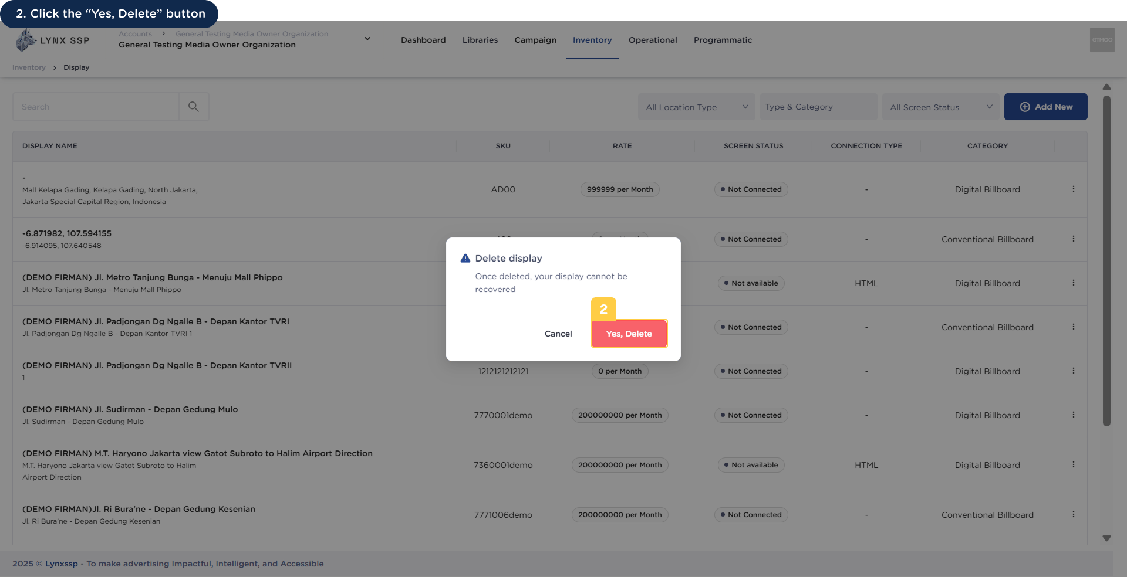Select Inventory tab
Image resolution: width=1127 pixels, height=577 pixels.
[x=592, y=40]
